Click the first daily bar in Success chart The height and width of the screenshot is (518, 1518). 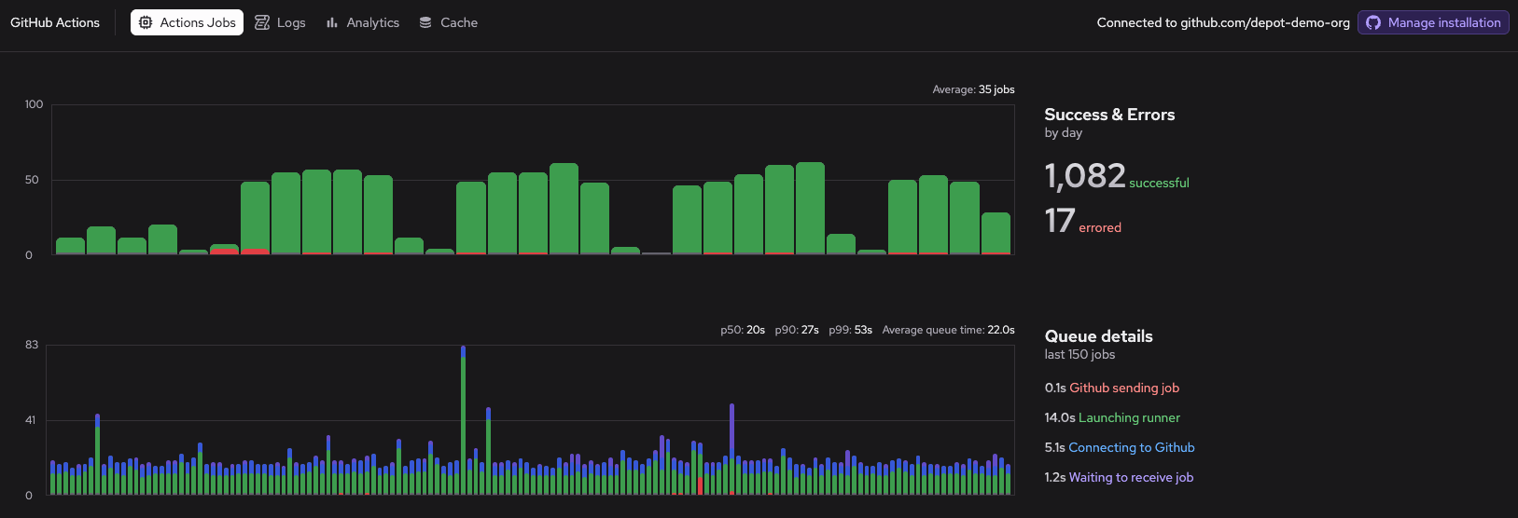coord(70,246)
